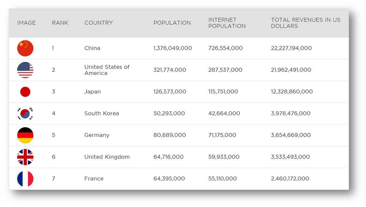Click the China flag icon

point(25,48)
